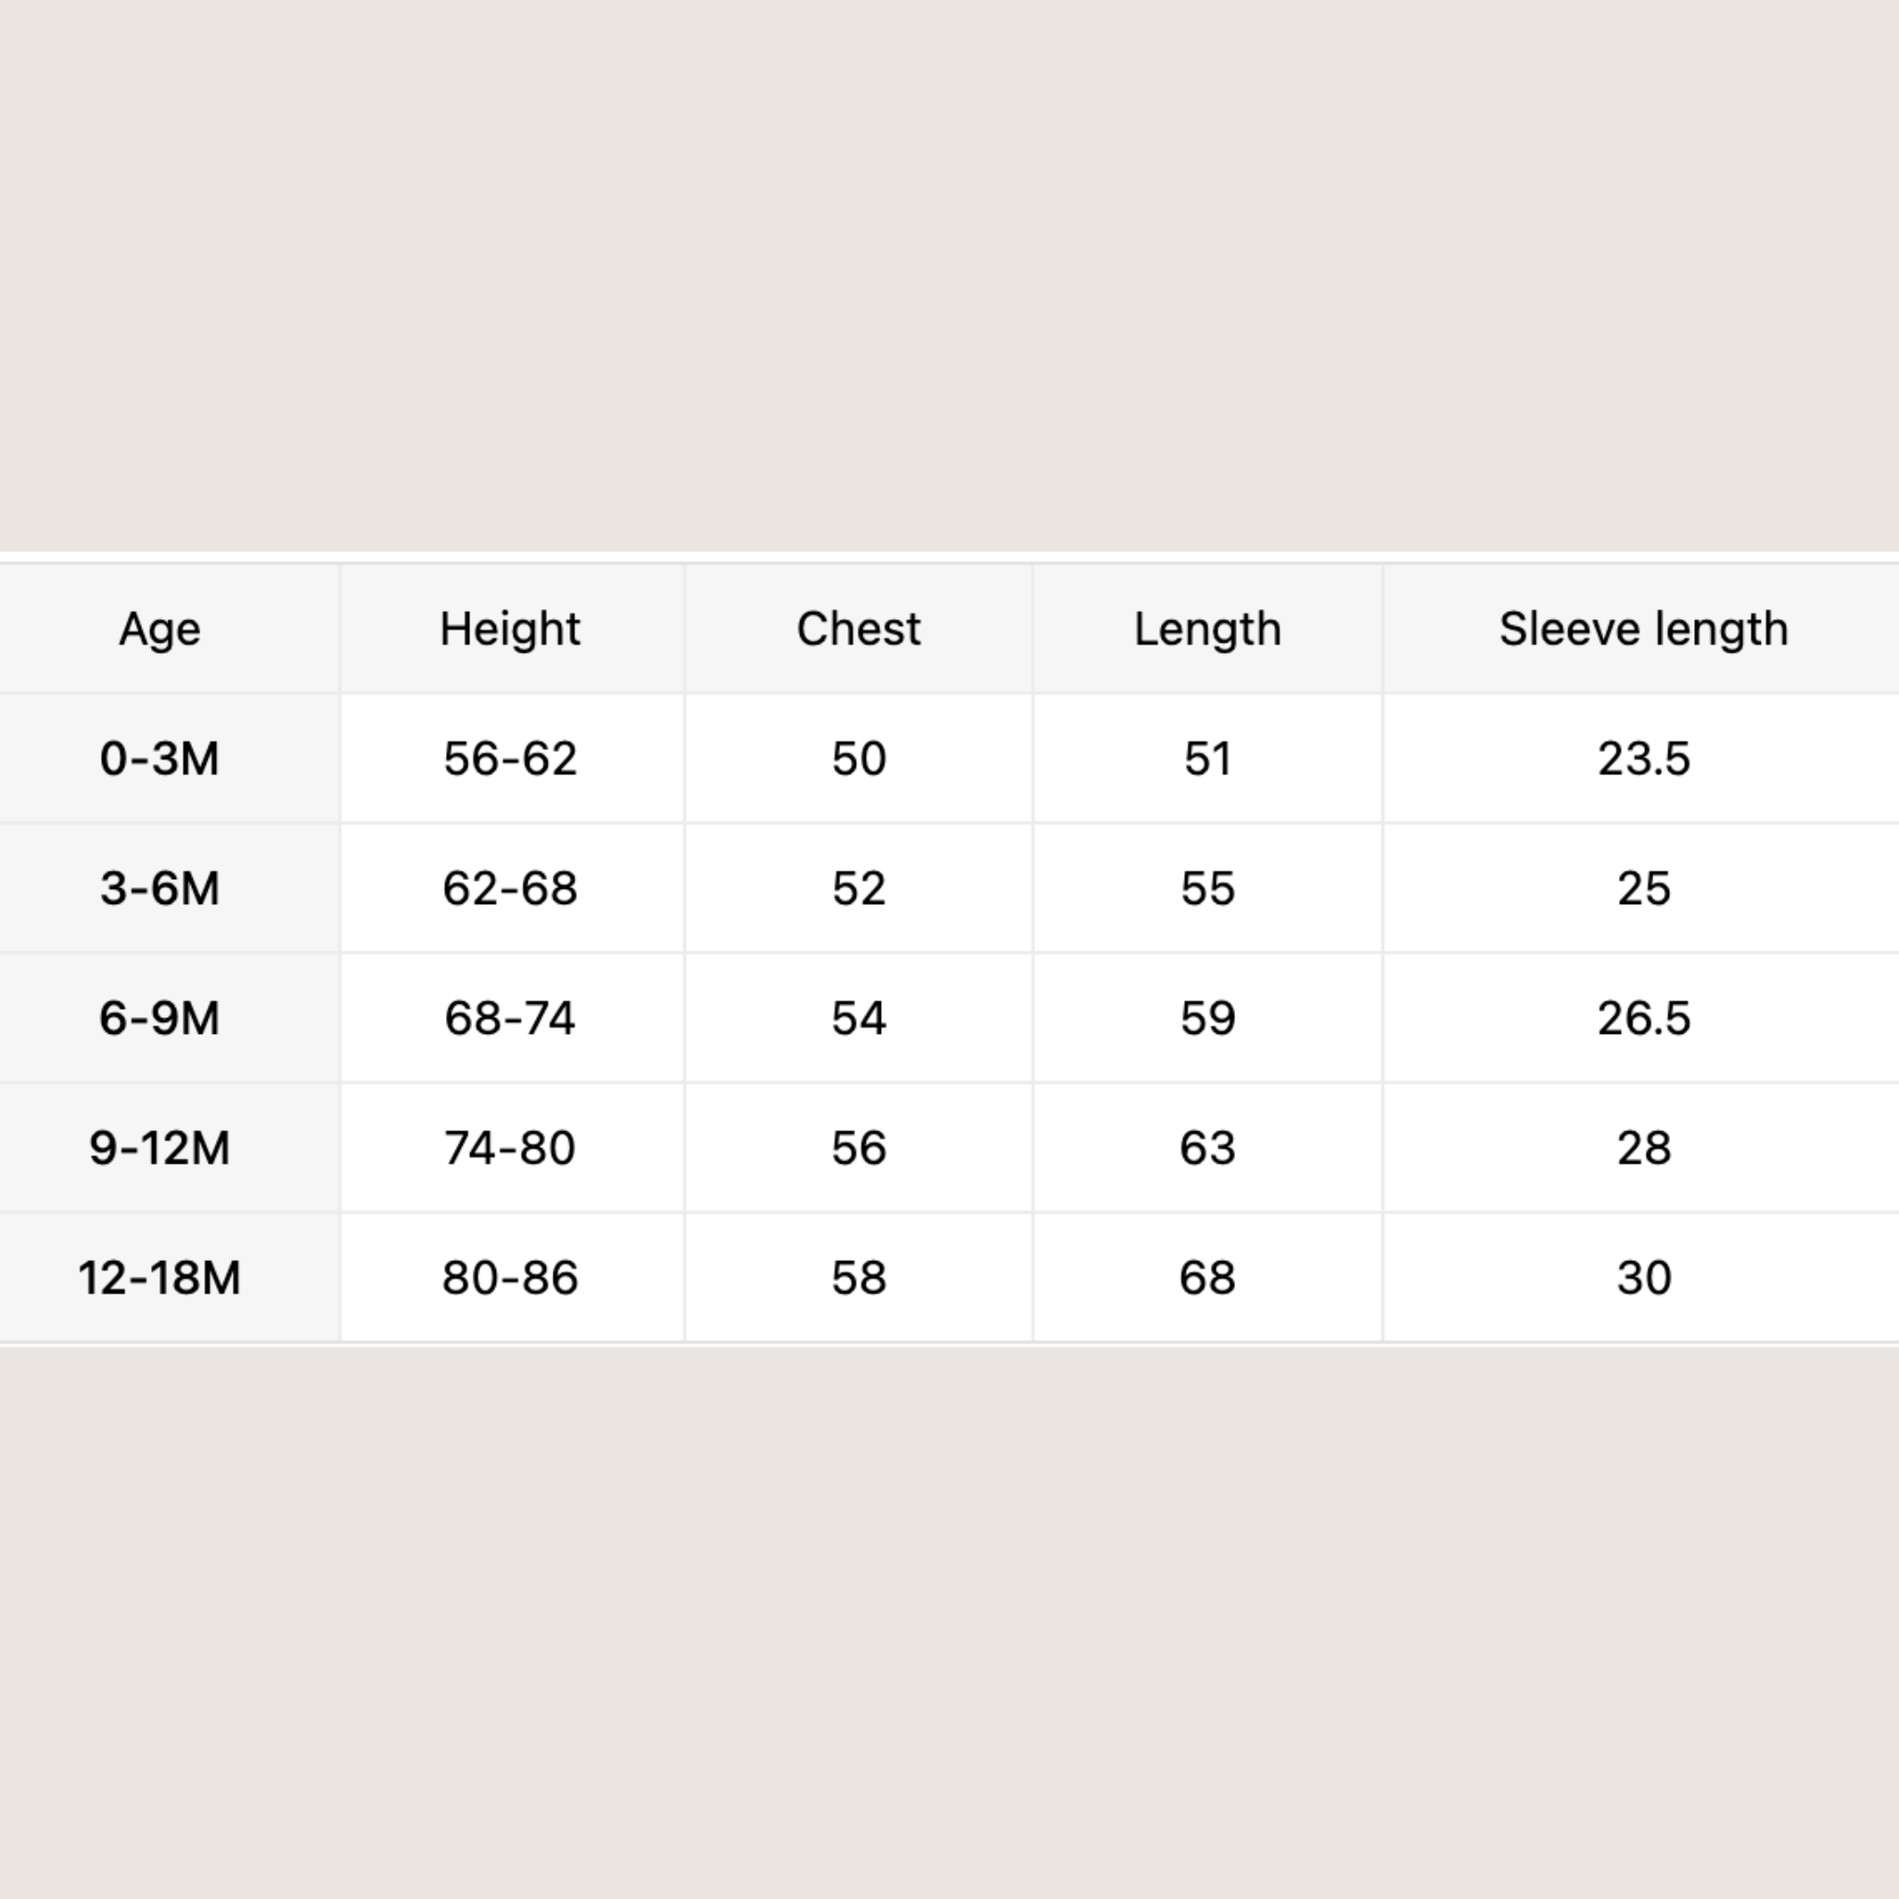Screen dimensions: 1899x1899
Task: Select the 80-86 height cell
Action: click(511, 1278)
